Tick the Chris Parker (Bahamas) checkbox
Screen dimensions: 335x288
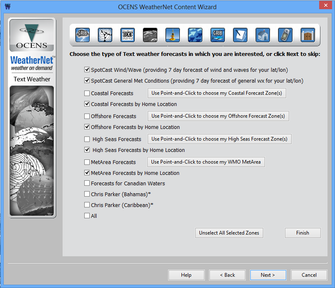(87, 194)
